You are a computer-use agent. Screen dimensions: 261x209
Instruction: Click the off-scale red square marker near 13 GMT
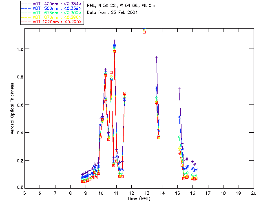coord(144,32)
